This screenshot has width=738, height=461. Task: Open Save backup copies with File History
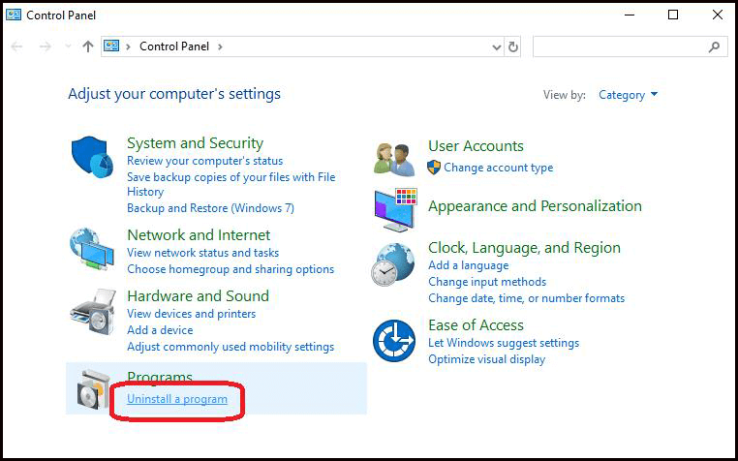[x=231, y=184]
